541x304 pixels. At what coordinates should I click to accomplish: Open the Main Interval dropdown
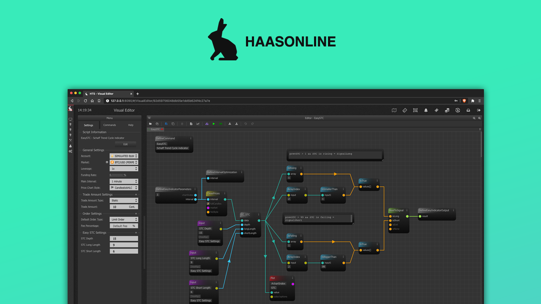tap(124, 182)
